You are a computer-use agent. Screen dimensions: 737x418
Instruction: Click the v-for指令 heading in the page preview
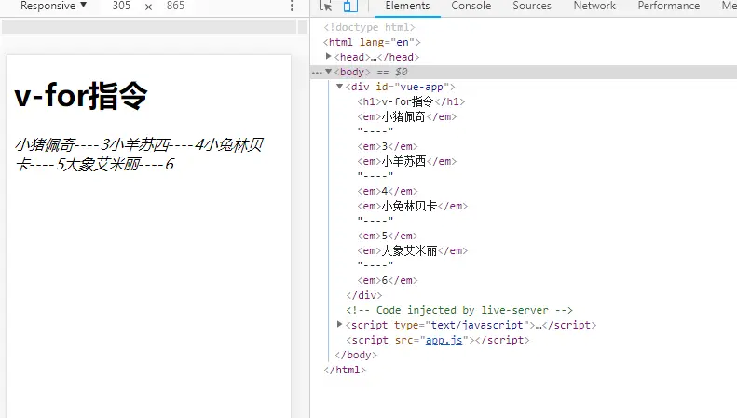pyautogui.click(x=81, y=95)
